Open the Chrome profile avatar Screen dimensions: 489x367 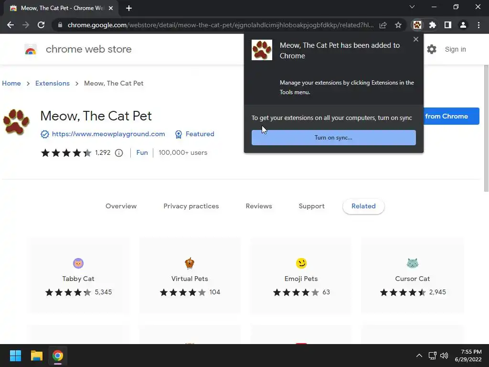tap(463, 25)
